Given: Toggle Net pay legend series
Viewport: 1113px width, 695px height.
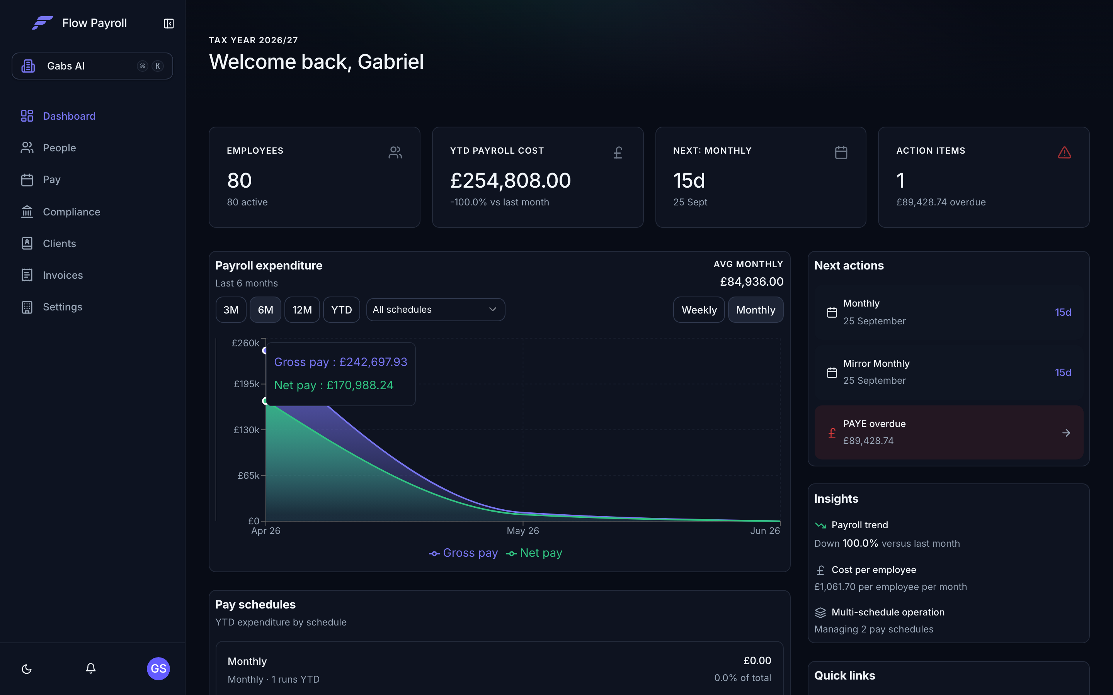Looking at the screenshot, I should 534,553.
